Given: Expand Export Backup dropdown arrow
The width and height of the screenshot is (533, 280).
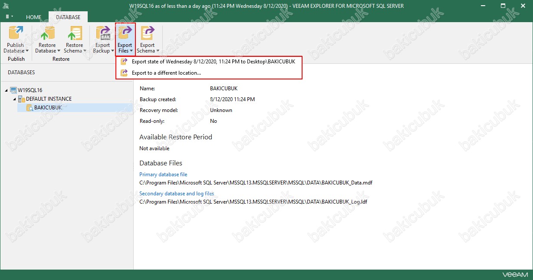Looking at the screenshot, I should pyautogui.click(x=112, y=51).
